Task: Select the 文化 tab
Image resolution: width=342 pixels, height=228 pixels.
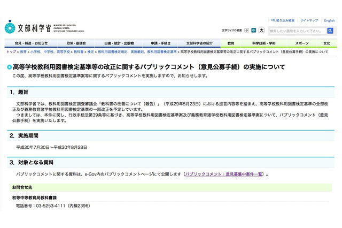Action: click(x=327, y=43)
